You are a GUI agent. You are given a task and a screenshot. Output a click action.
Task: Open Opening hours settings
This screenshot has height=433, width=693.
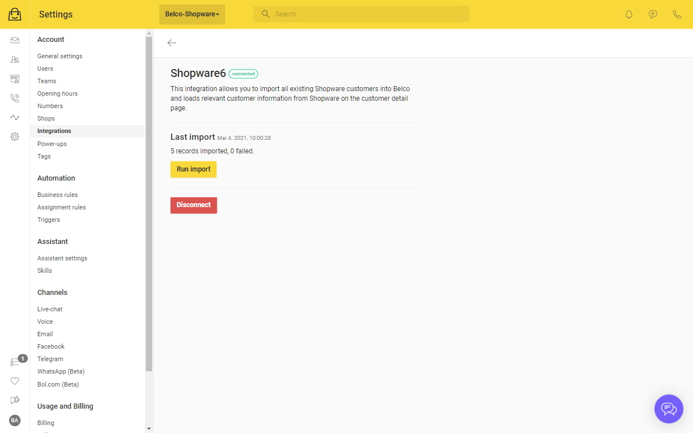[57, 93]
